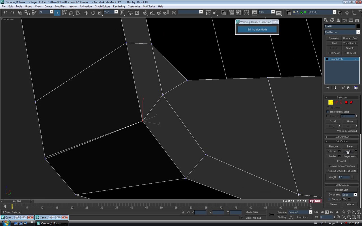Click the TurboSmooth modifier button
The width and height of the screenshot is (362, 226).
point(350,44)
